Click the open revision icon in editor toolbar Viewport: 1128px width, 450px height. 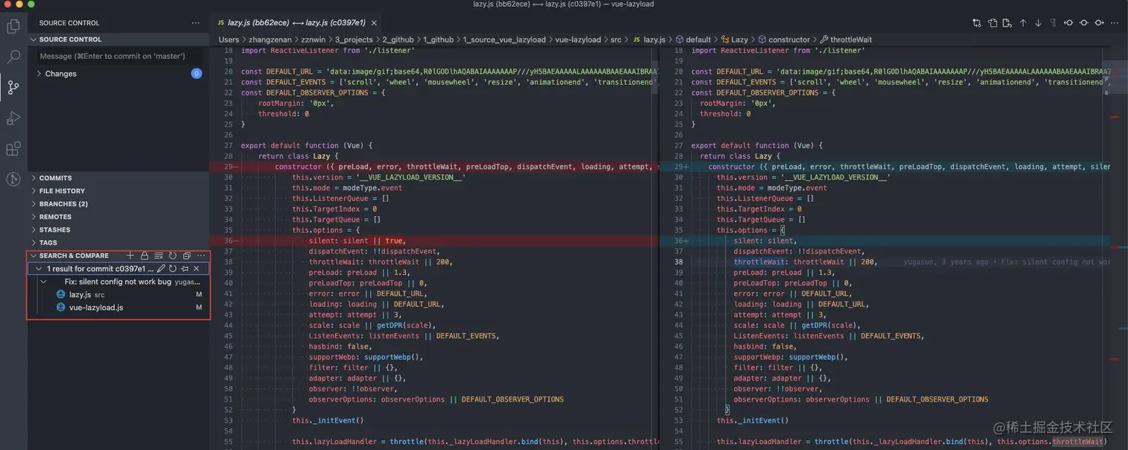1006,23
